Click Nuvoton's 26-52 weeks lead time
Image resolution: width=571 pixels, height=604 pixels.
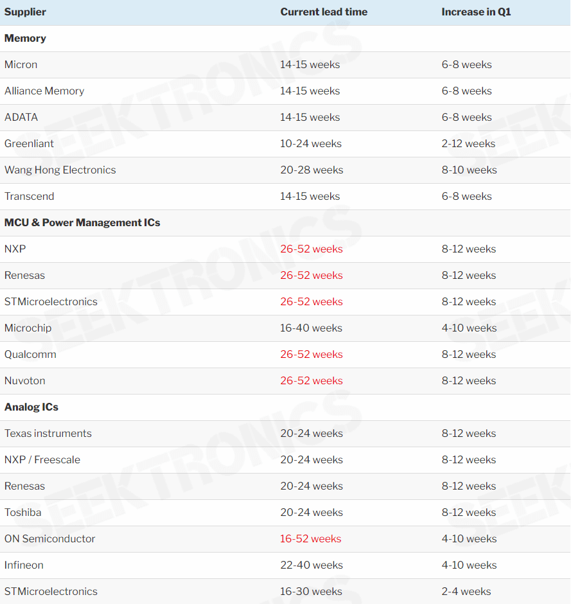[x=312, y=380]
